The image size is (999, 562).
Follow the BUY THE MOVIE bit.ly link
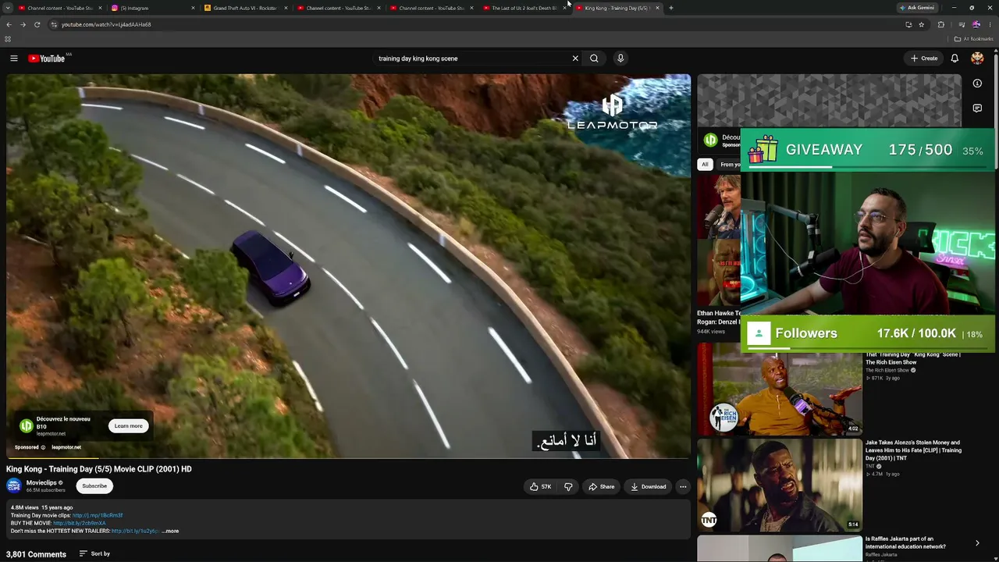(x=79, y=523)
